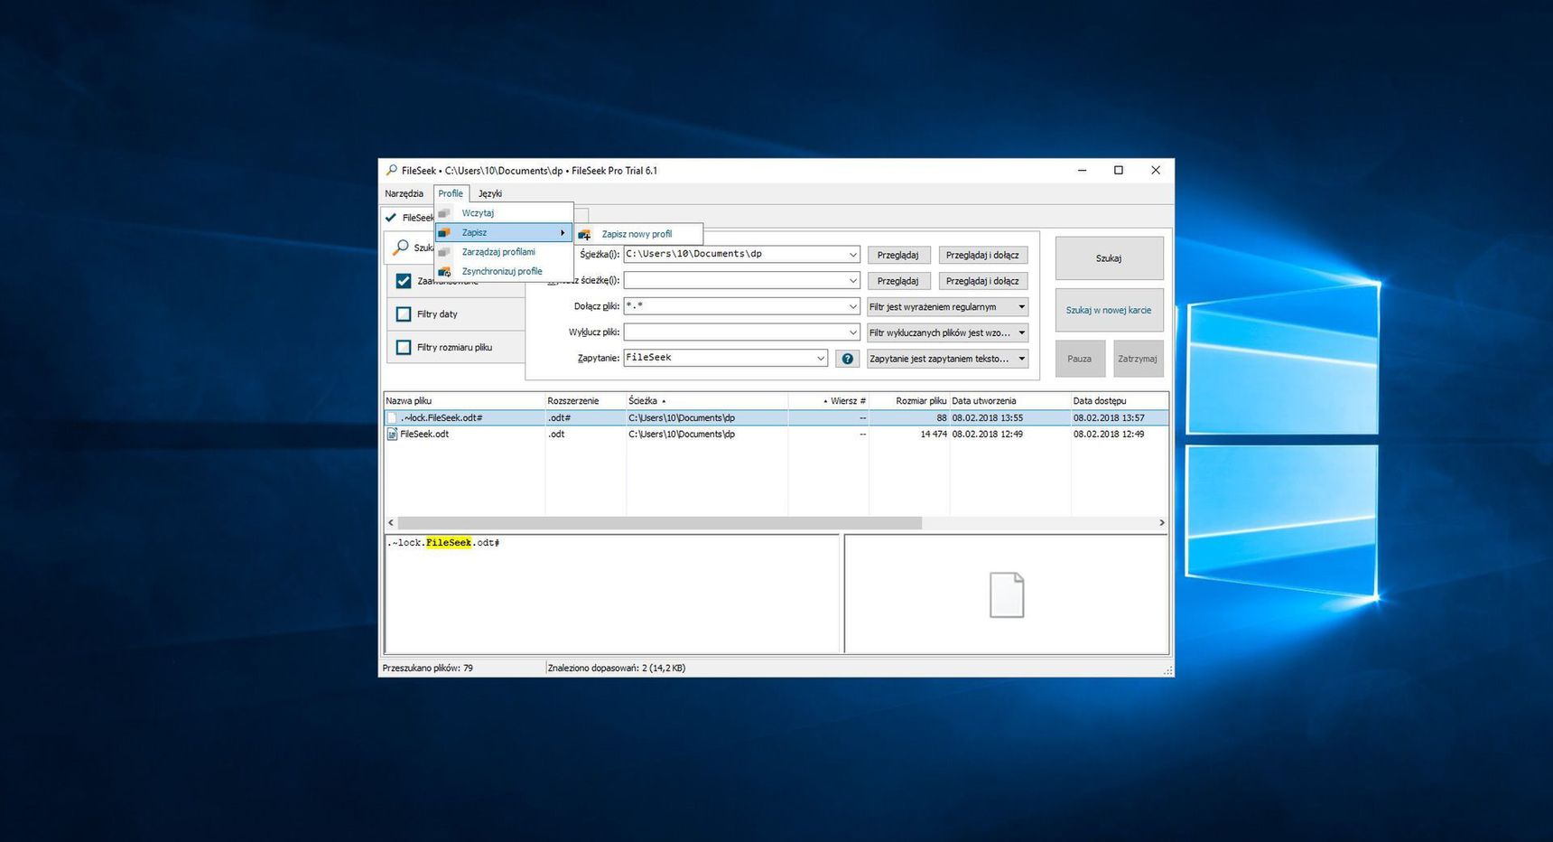Image resolution: width=1553 pixels, height=842 pixels.
Task: Switch to the checked FileSeek tab
Action: click(x=410, y=218)
